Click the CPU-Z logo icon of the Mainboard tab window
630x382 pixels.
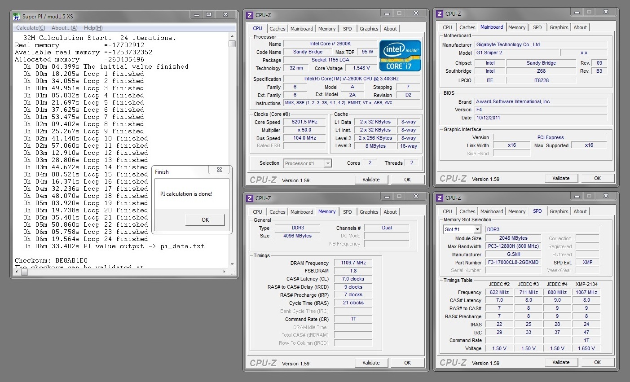(440, 14)
